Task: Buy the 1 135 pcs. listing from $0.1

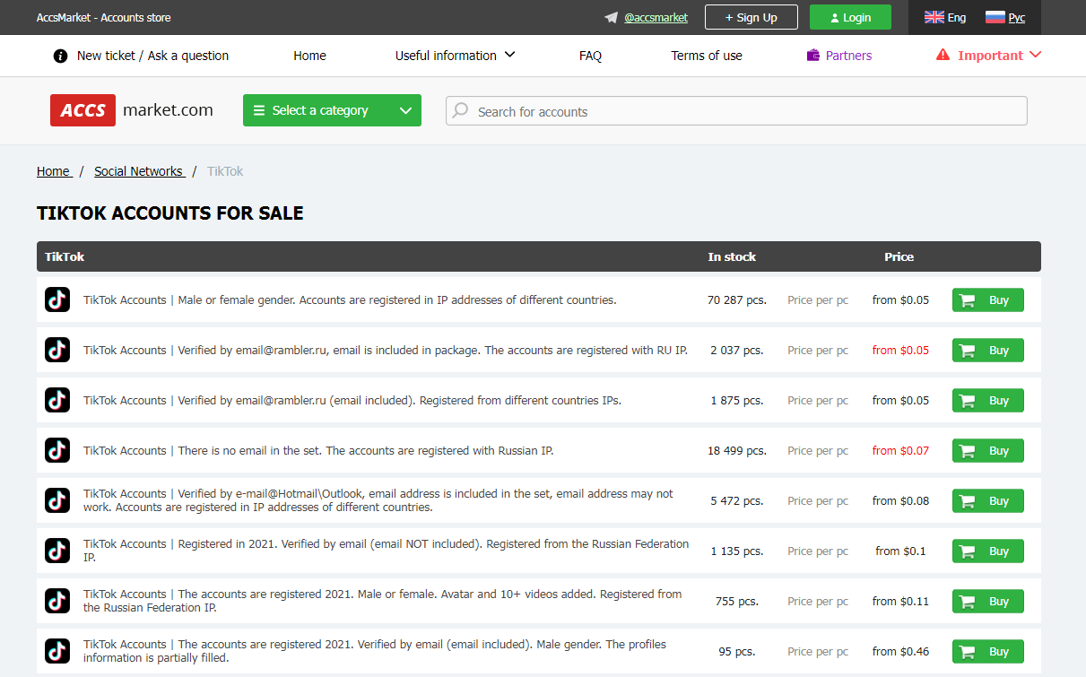Action: 987,551
